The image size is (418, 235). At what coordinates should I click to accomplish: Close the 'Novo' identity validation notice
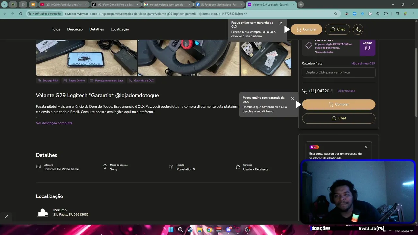[x=366, y=147]
